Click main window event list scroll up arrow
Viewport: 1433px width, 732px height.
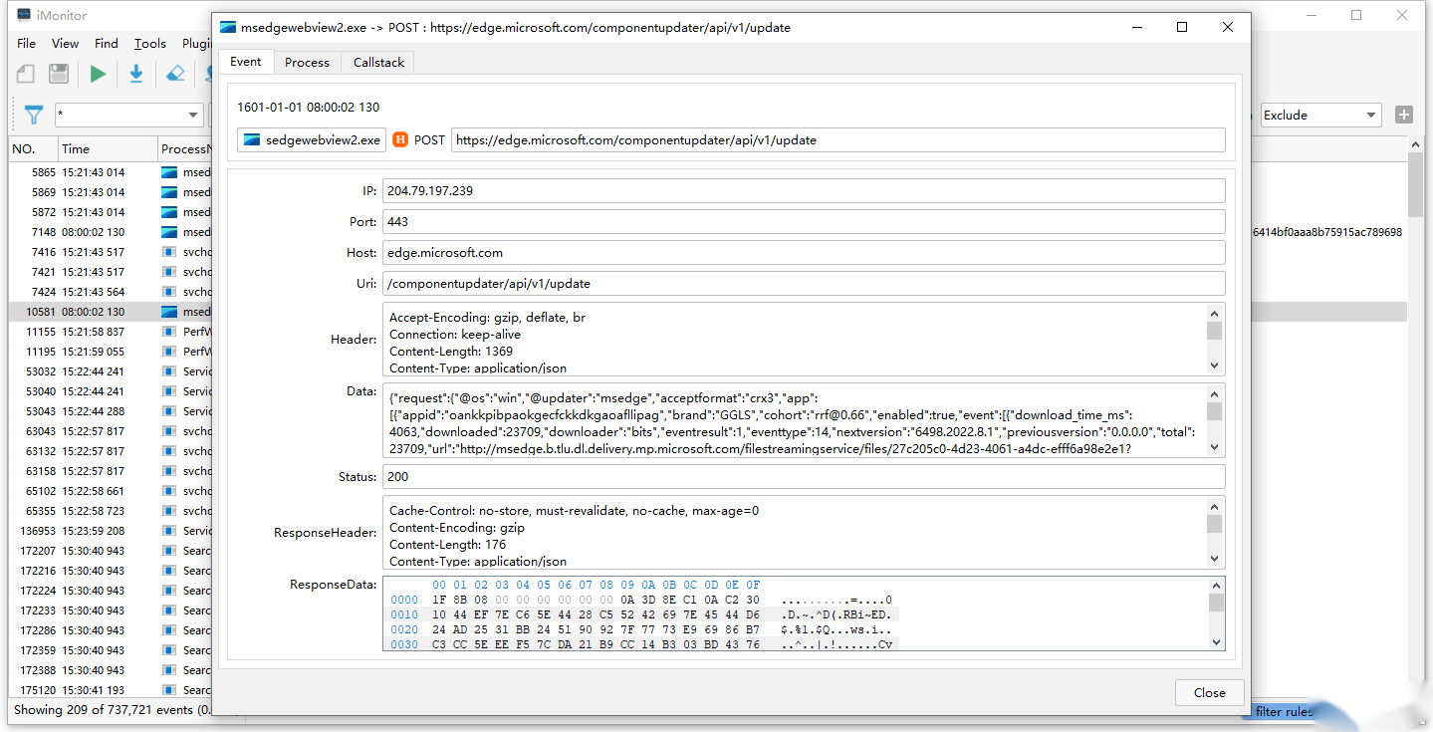(x=1415, y=146)
